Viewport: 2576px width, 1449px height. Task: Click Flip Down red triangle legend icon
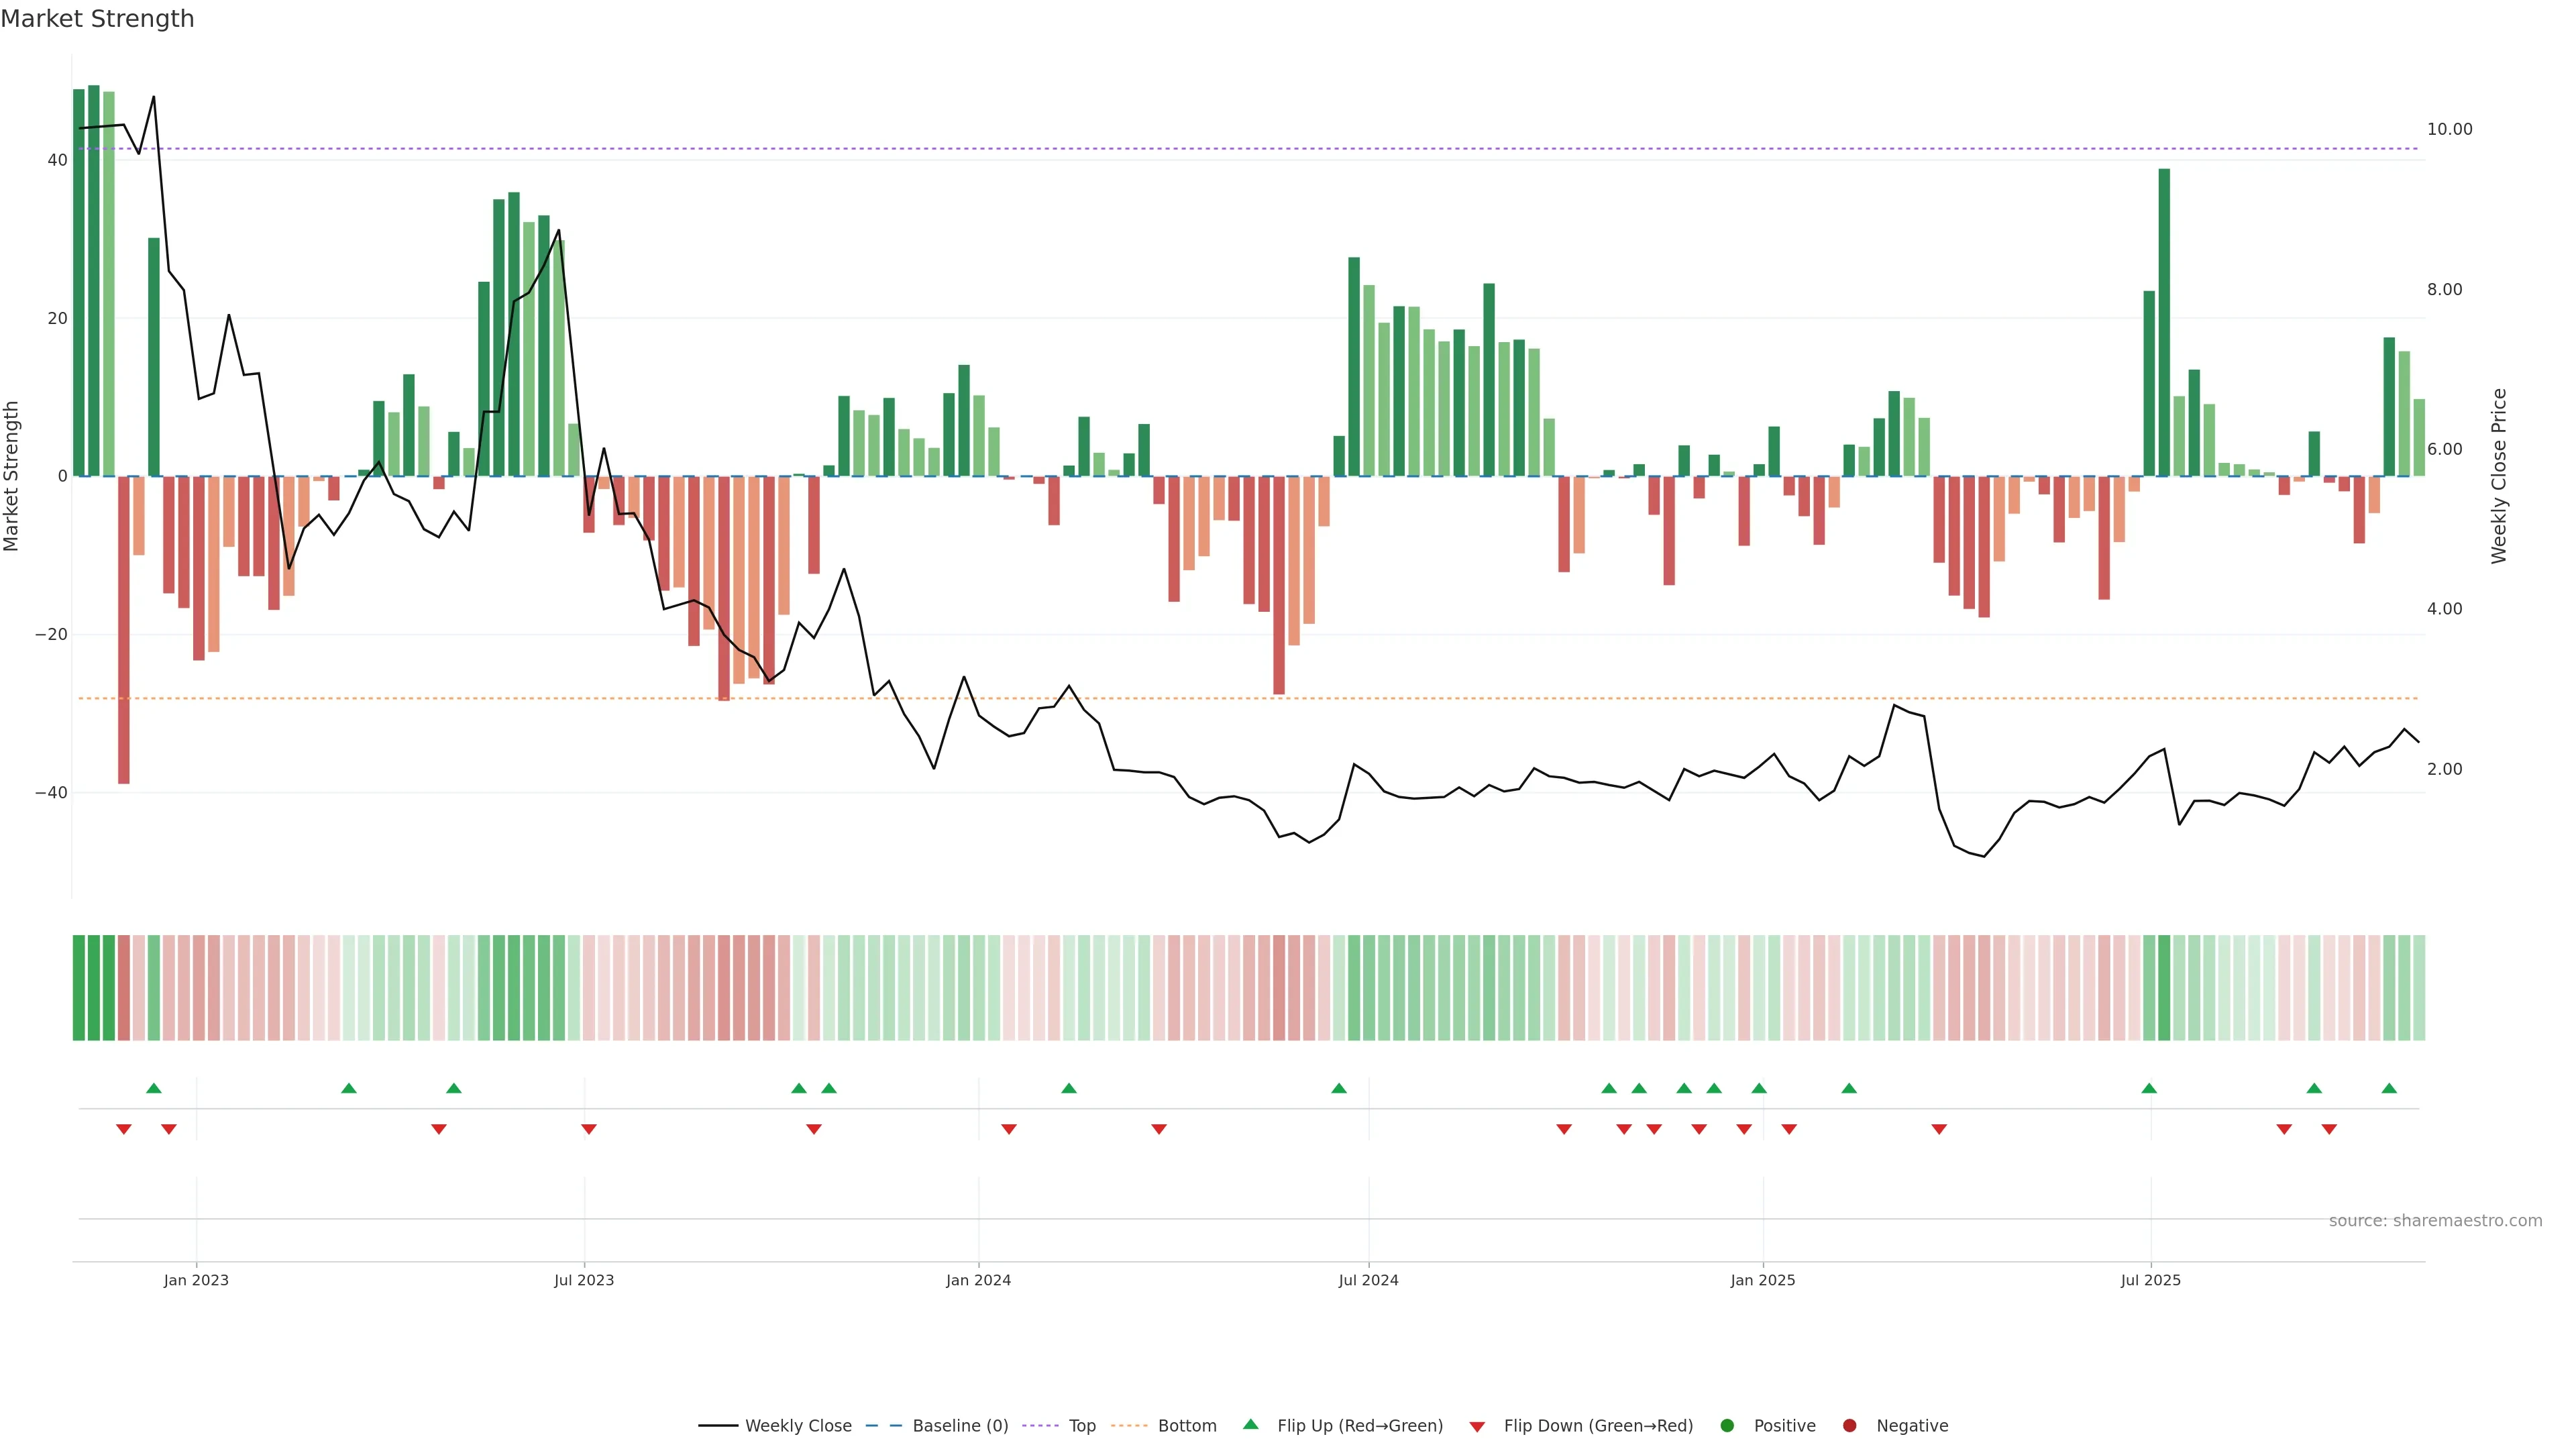tap(1477, 1426)
